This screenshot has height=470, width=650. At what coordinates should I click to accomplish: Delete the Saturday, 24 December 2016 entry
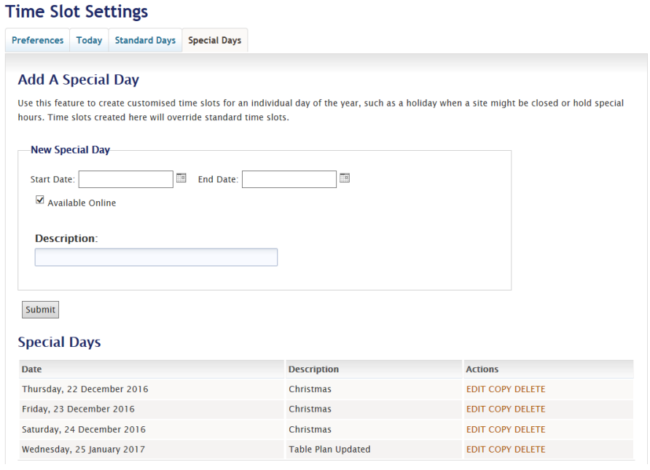pos(530,430)
